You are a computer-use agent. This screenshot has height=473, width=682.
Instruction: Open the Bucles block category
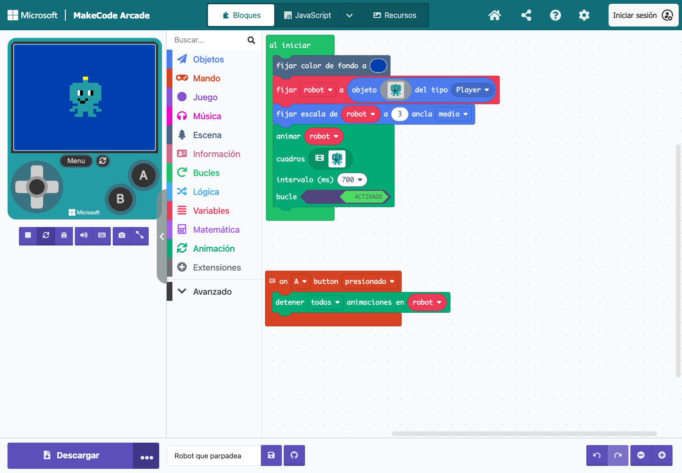click(214, 173)
